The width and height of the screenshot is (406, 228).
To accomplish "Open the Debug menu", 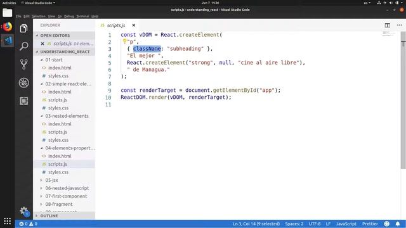I will 69,16.
